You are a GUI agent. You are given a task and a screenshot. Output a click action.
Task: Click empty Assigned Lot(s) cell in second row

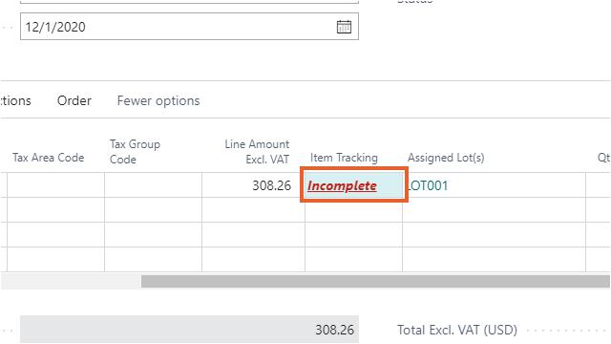(x=495, y=210)
